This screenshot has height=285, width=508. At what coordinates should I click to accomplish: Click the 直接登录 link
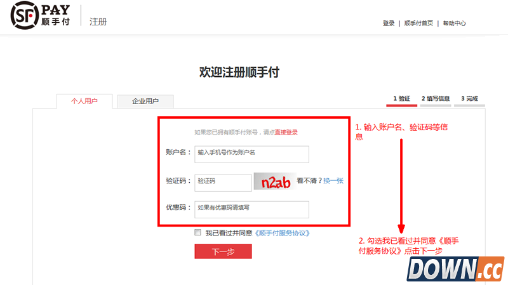coord(286,133)
